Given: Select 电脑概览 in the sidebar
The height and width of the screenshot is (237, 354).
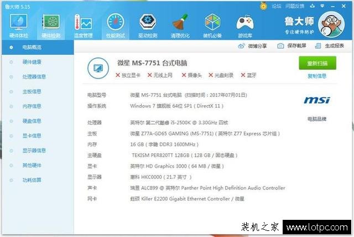Looking at the screenshot, I should (x=38, y=47).
